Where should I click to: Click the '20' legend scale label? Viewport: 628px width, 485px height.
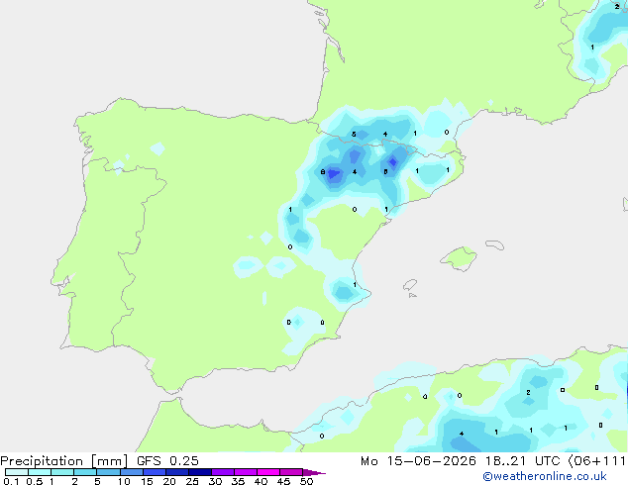coord(169,481)
